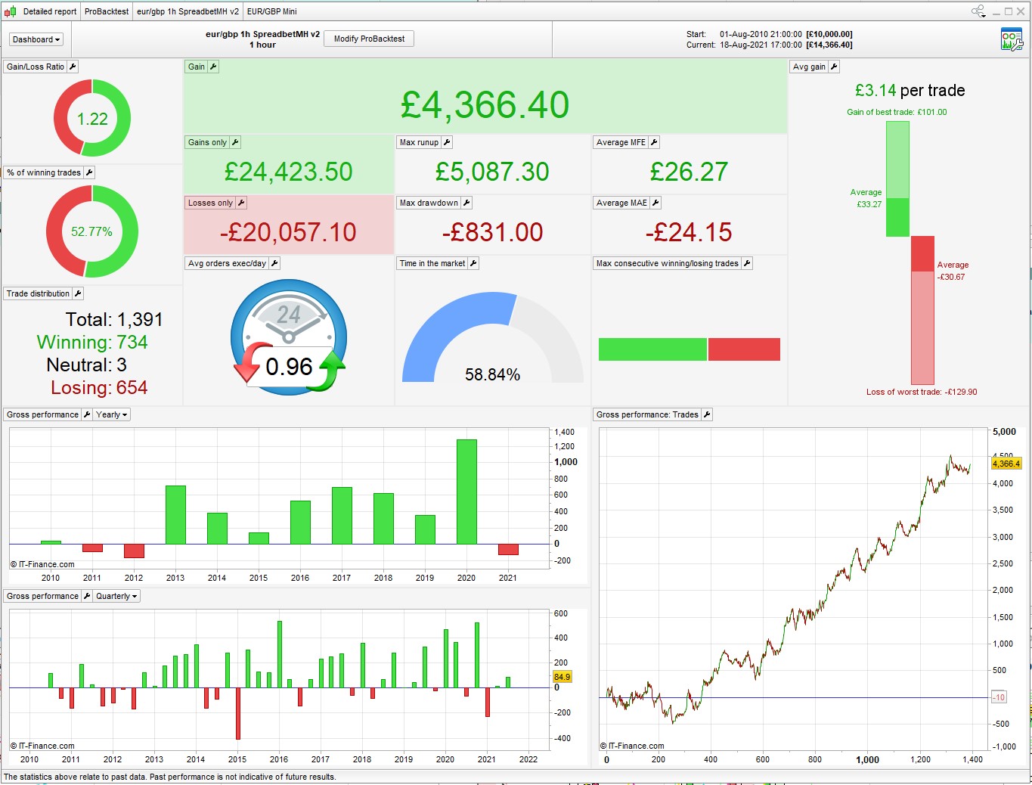
Task: Click the winning trades donut showing 52.77%
Action: 92,231
